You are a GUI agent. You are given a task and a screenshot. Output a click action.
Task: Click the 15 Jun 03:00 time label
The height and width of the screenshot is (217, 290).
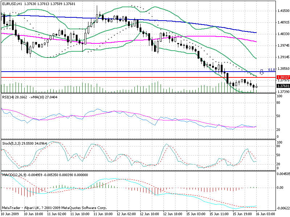pos(196,214)
